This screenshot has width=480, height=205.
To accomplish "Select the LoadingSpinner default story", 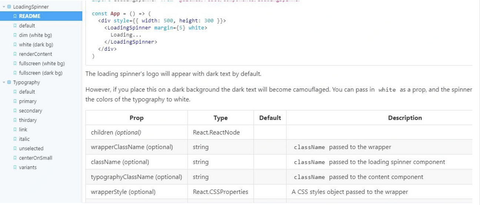I will (27, 26).
